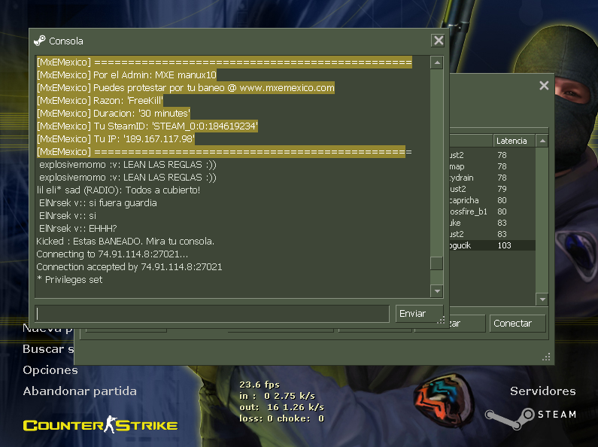598x447 pixels.
Task: Click the Steam logo at the bottom right
Action: [x=531, y=418]
